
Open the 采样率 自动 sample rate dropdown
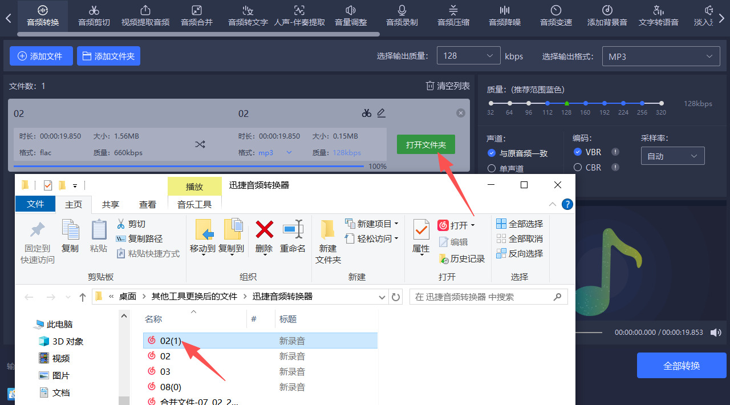[672, 155]
